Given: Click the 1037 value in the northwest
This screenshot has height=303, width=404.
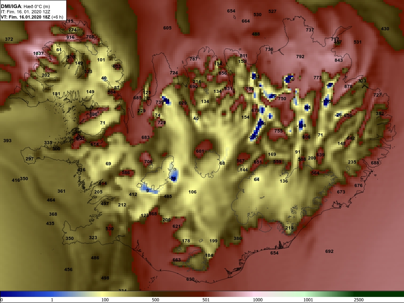Looking at the screenshot, I should [x=38, y=54].
